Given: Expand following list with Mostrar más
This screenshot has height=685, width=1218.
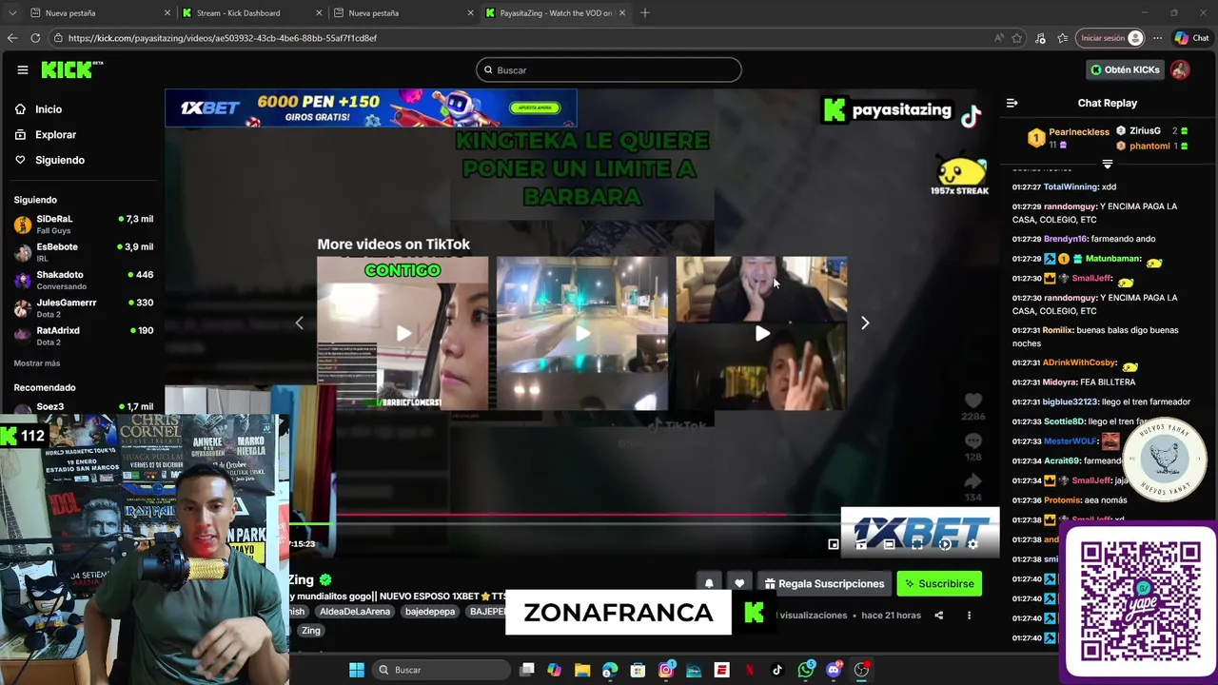Looking at the screenshot, I should [x=37, y=363].
